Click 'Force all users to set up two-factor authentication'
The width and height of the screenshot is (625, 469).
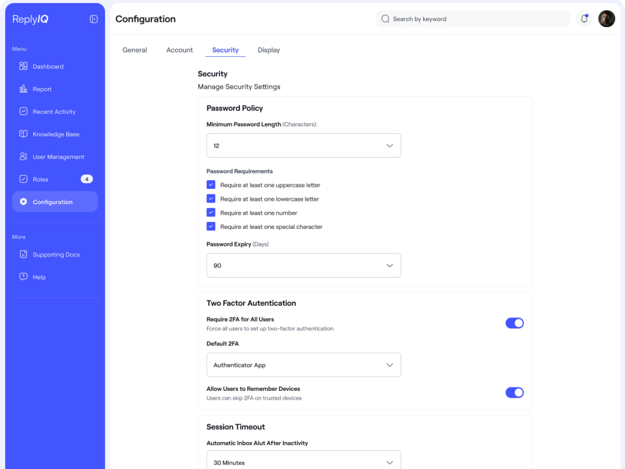(270, 329)
